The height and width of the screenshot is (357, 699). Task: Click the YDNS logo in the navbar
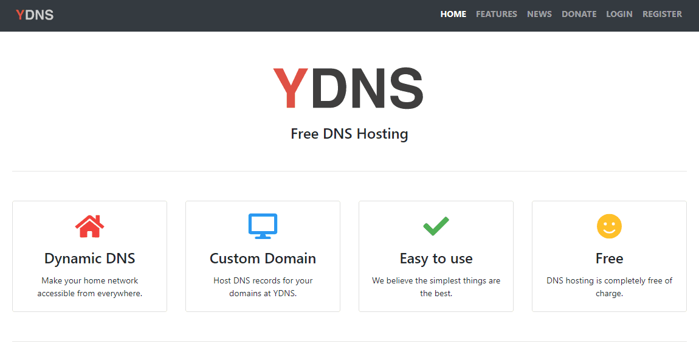tap(35, 15)
